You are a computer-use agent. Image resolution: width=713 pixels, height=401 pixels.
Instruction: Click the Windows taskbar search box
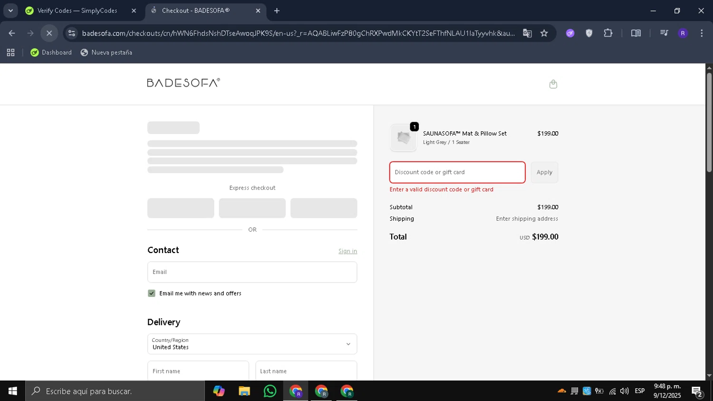(115, 391)
